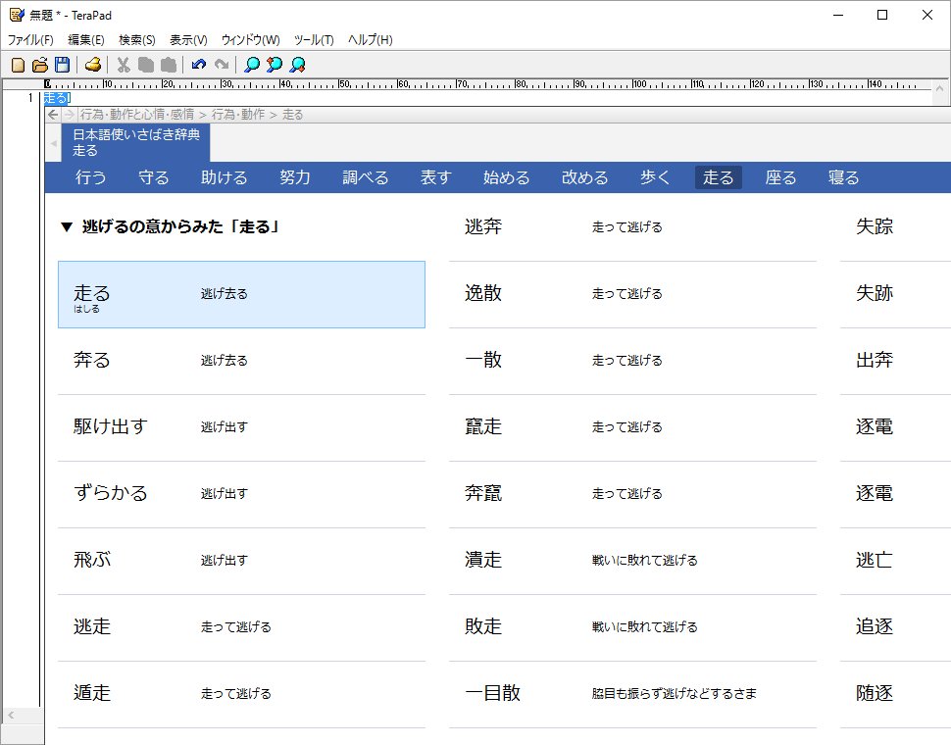Image resolution: width=951 pixels, height=745 pixels.
Task: Select the 逃亡 entry
Action: click(895, 562)
